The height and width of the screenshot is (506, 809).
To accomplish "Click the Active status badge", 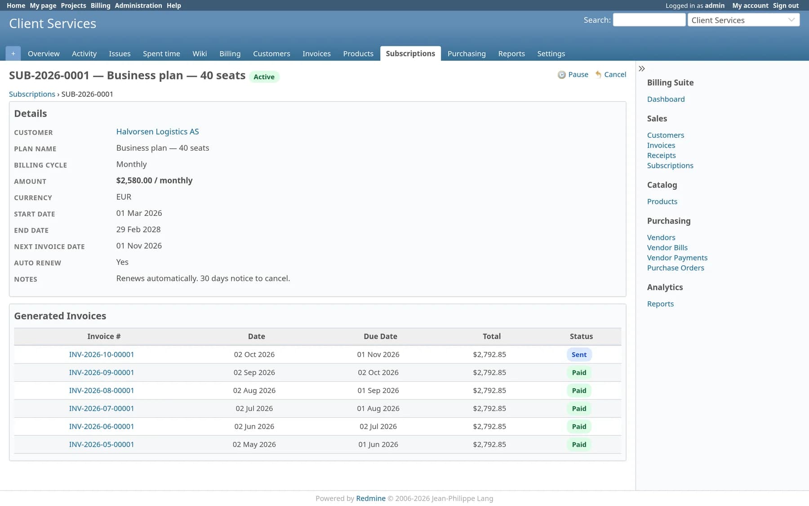I will (x=264, y=77).
